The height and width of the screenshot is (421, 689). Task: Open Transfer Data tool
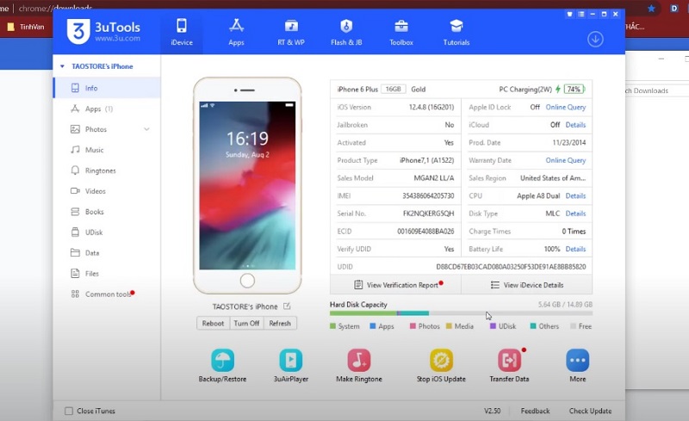pos(509,366)
